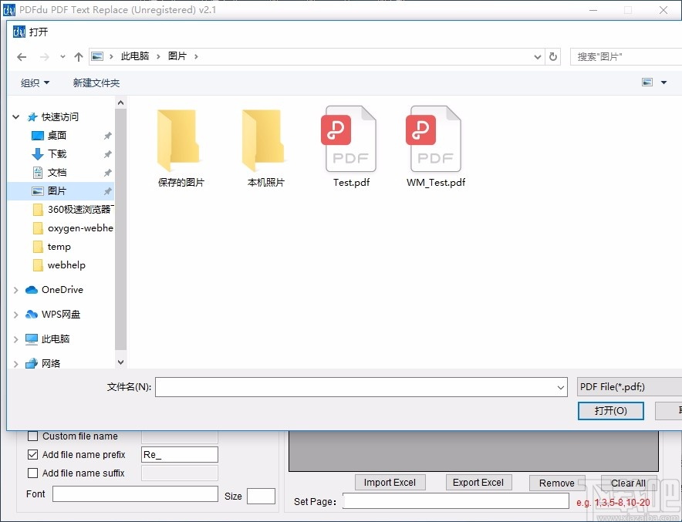Click the change view icon near the search box

point(647,82)
